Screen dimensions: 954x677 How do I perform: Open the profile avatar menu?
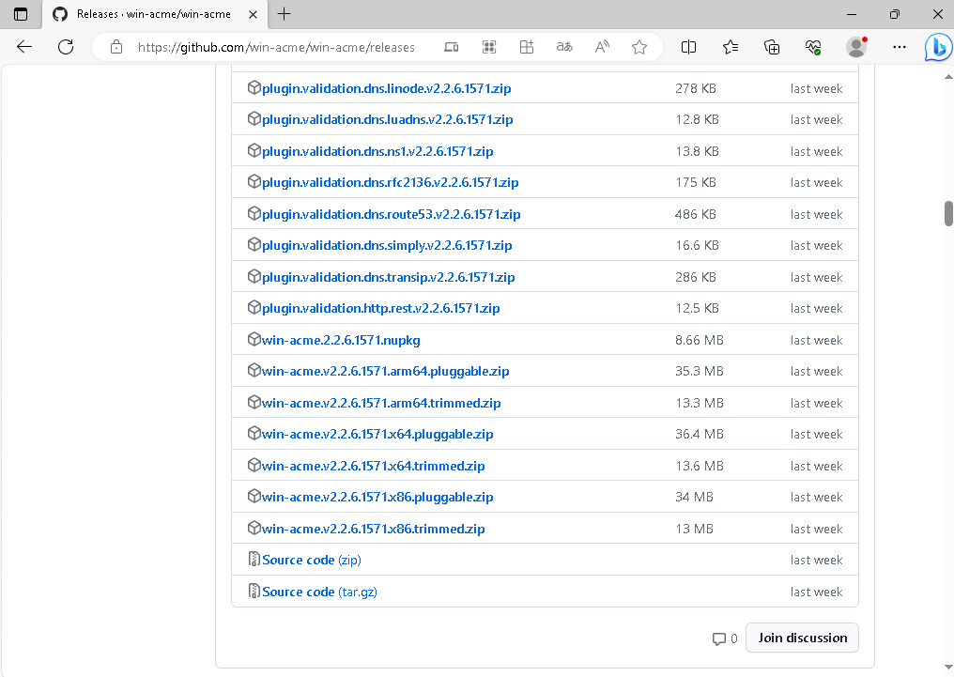856,47
